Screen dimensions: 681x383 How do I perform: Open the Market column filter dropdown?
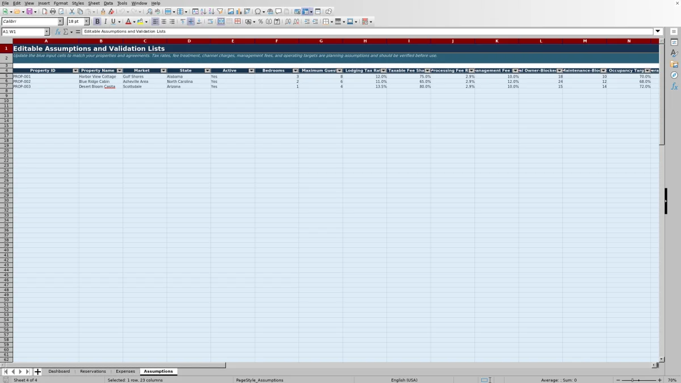coord(163,70)
